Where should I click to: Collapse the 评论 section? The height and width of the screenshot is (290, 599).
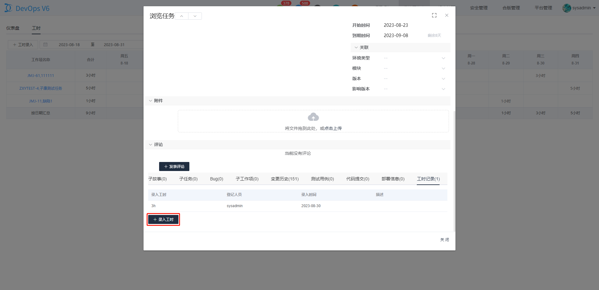tap(151, 145)
